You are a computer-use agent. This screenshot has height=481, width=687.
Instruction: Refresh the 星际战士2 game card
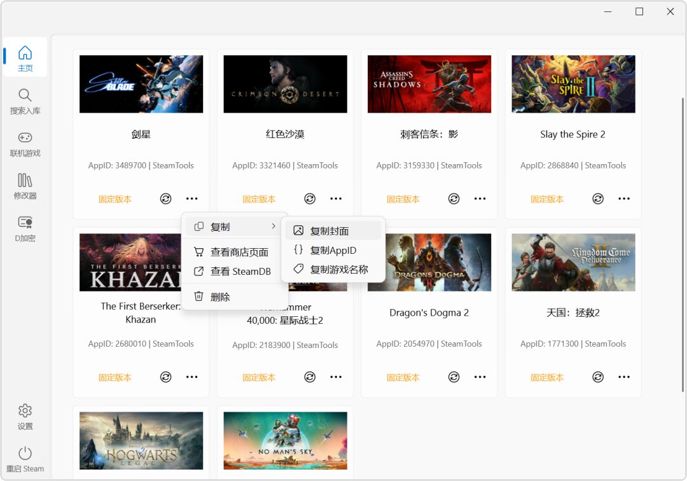tap(310, 377)
